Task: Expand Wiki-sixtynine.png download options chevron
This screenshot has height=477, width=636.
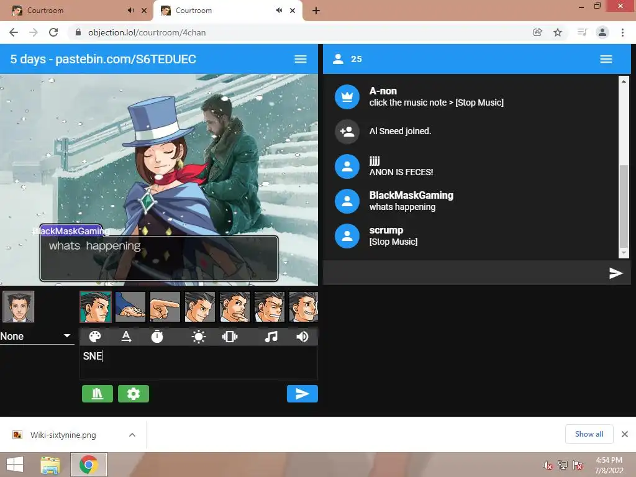Action: (x=132, y=435)
